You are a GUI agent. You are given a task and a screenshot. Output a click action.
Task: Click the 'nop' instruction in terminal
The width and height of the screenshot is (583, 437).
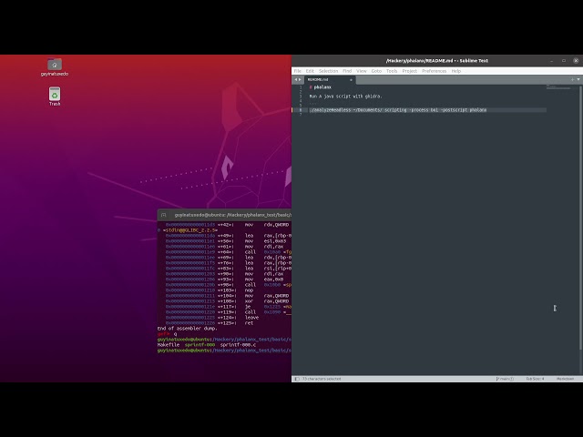pos(249,290)
